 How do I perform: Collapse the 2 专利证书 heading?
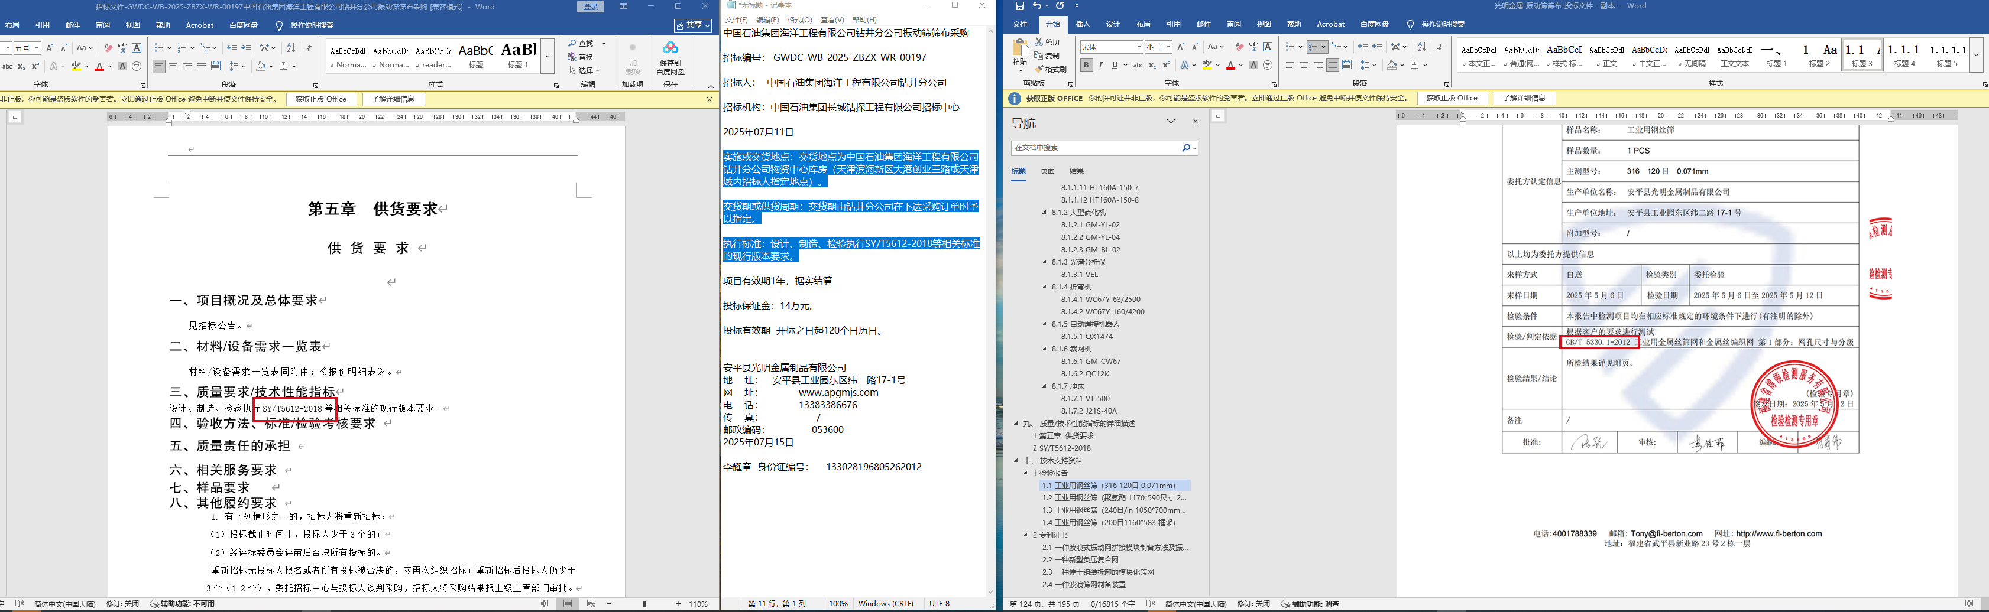1026,535
